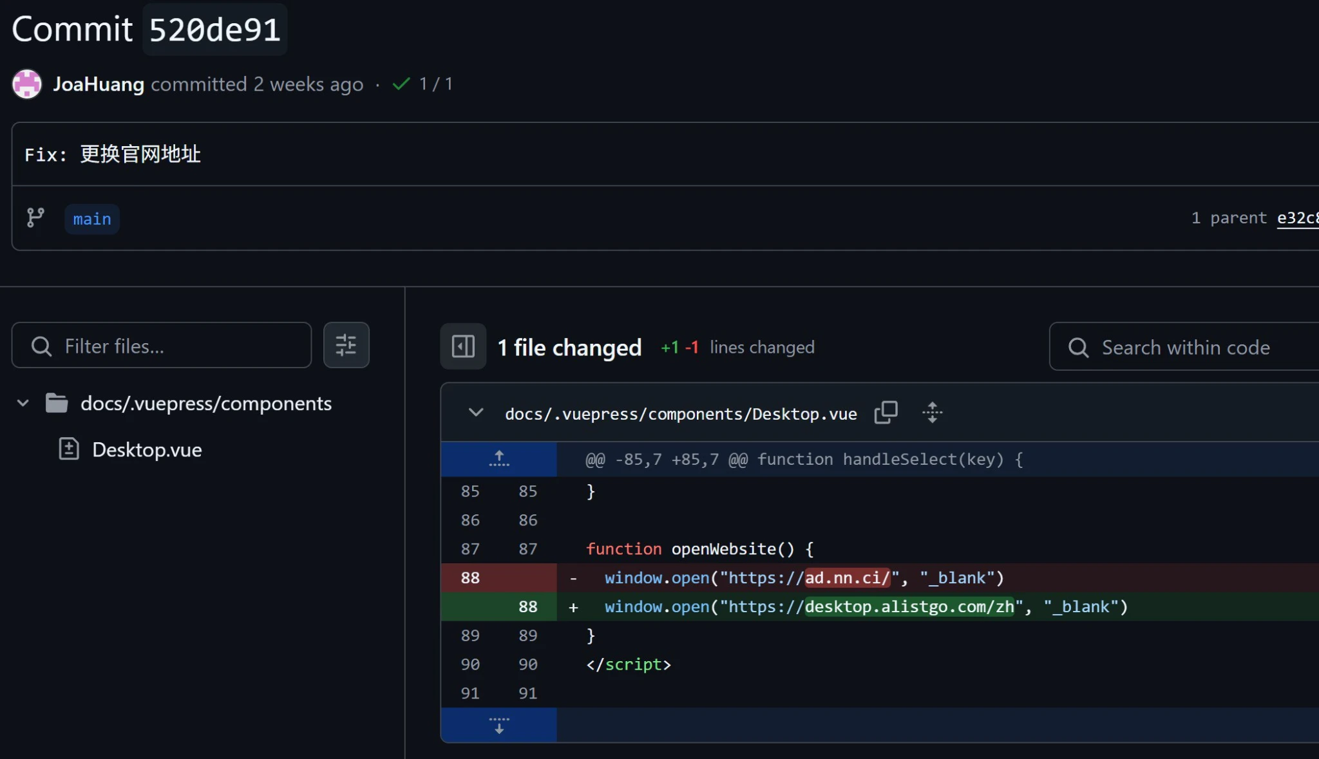Click the JoaHuang author name
Screen dimensions: 1319x759
pyautogui.click(x=99, y=84)
